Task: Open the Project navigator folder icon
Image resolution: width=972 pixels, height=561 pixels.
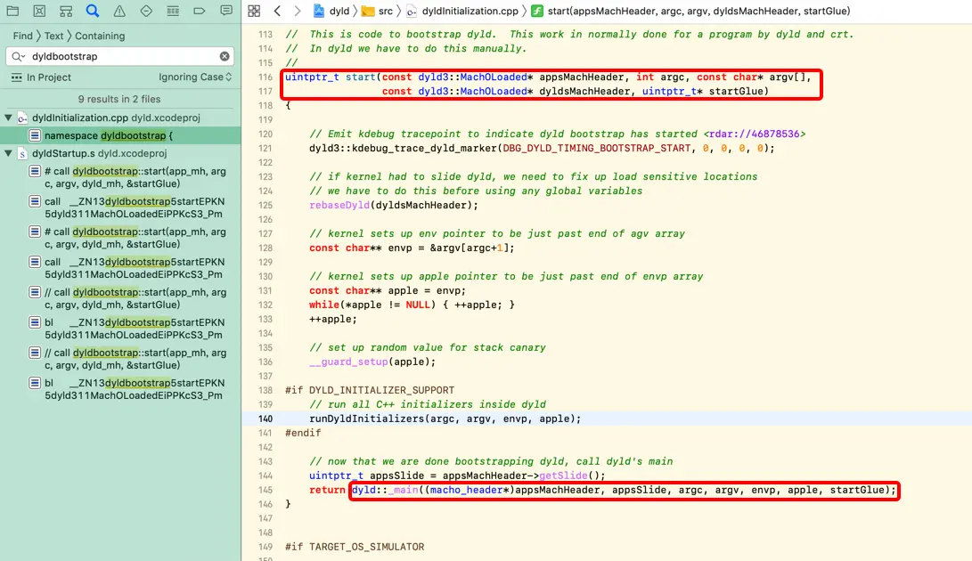Action: (x=12, y=11)
